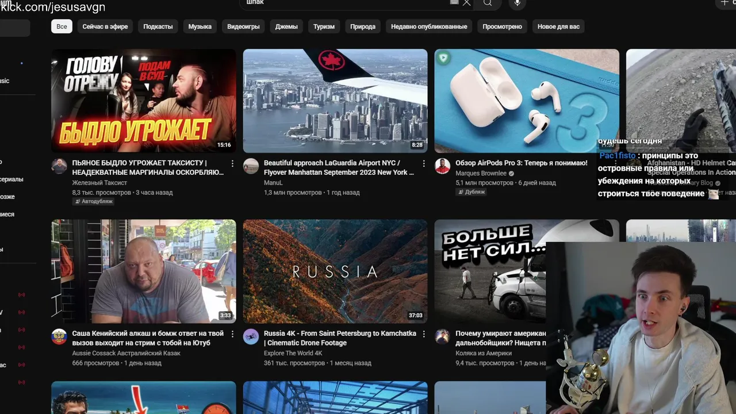The image size is (736, 414).
Task: Select the Новое для вас chip
Action: [x=558, y=26]
